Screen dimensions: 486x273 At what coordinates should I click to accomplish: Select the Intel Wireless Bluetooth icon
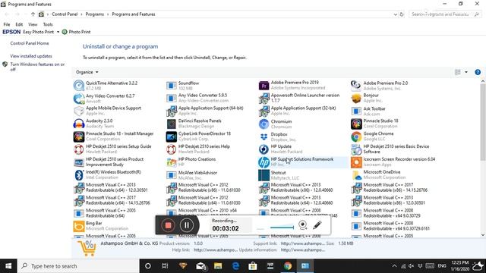[x=79, y=175]
